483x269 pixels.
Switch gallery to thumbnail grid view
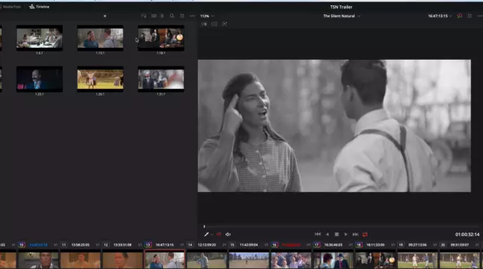pos(154,16)
